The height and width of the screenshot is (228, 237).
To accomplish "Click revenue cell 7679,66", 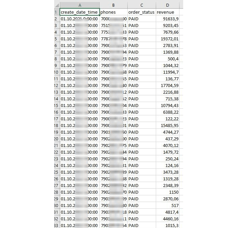I will coord(167,32).
